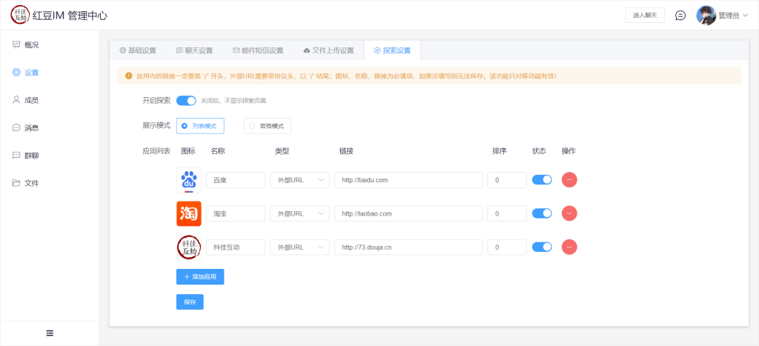This screenshot has height=346, width=759.
Task: Click the 抖佳互动 app icon thumbnail
Action: pos(189,247)
